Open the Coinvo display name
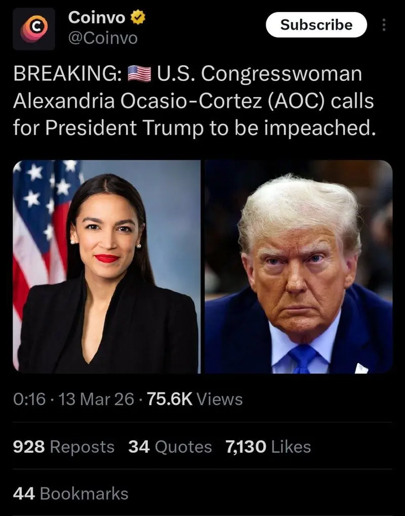 pos(97,17)
